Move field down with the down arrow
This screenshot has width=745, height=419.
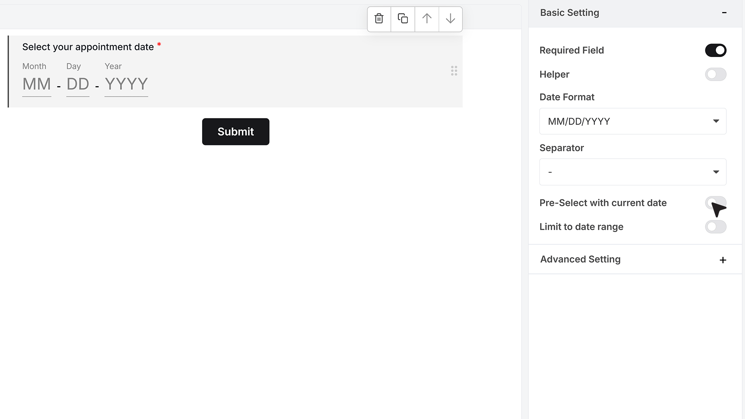tap(450, 19)
